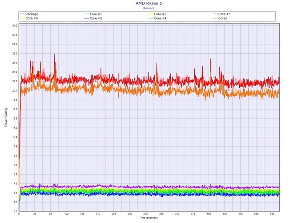The width and height of the screenshot is (298, 223).
Task: Click the Core #3 legend entry
Action: [157, 14]
